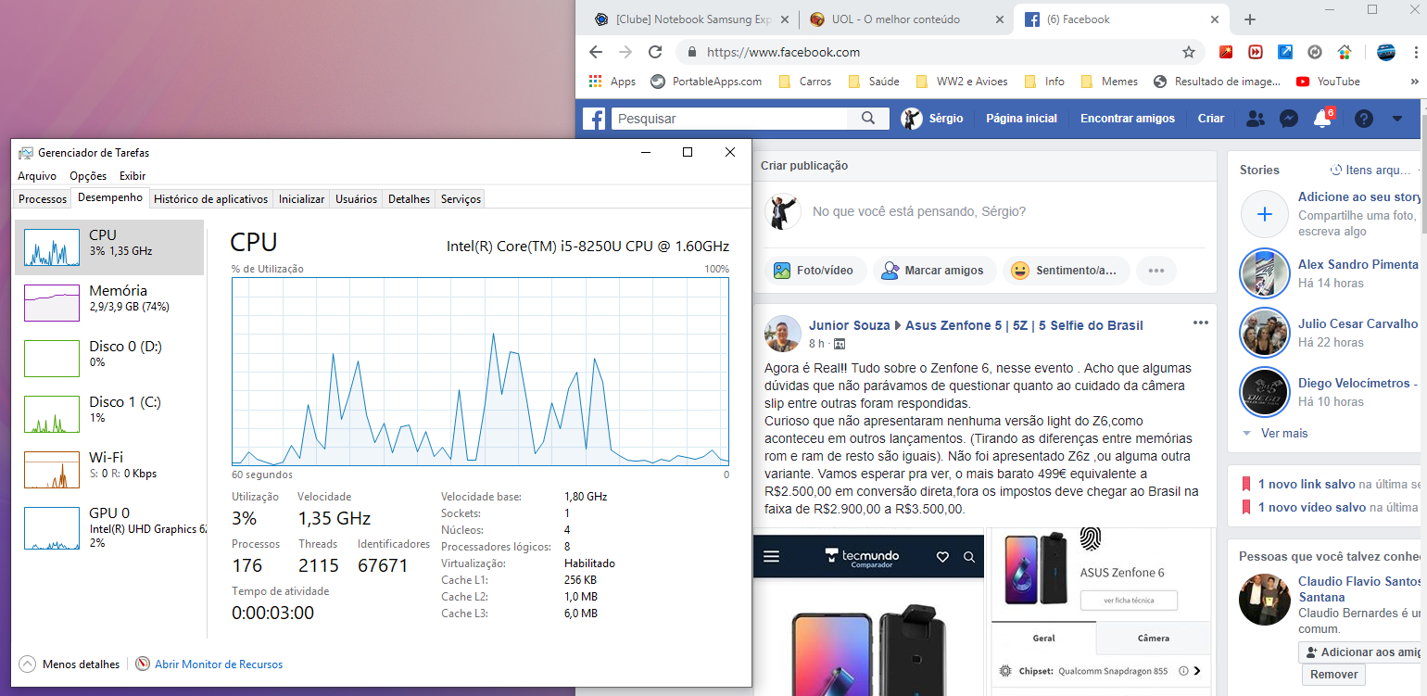Collapse Task Manager with Menos detalhes
Viewport: 1427px width, 696px height.
[69, 664]
